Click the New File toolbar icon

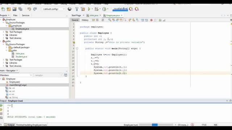[3, 9]
